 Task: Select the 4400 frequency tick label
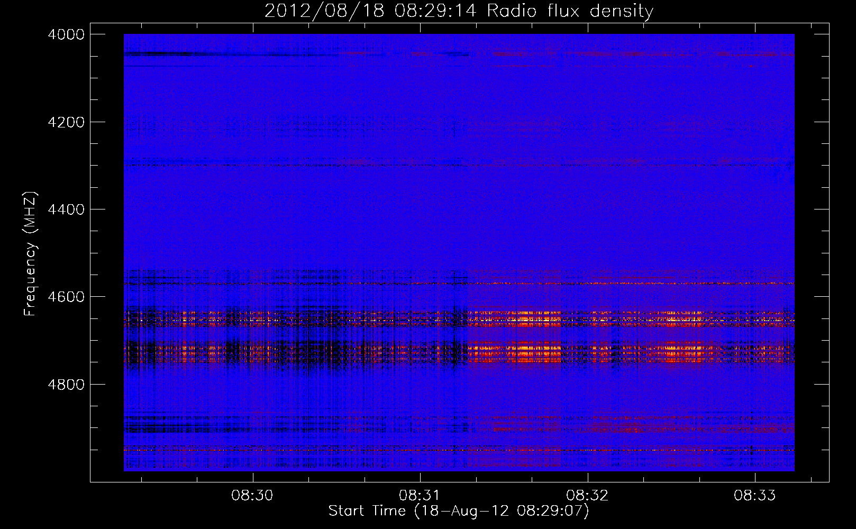tap(66, 209)
